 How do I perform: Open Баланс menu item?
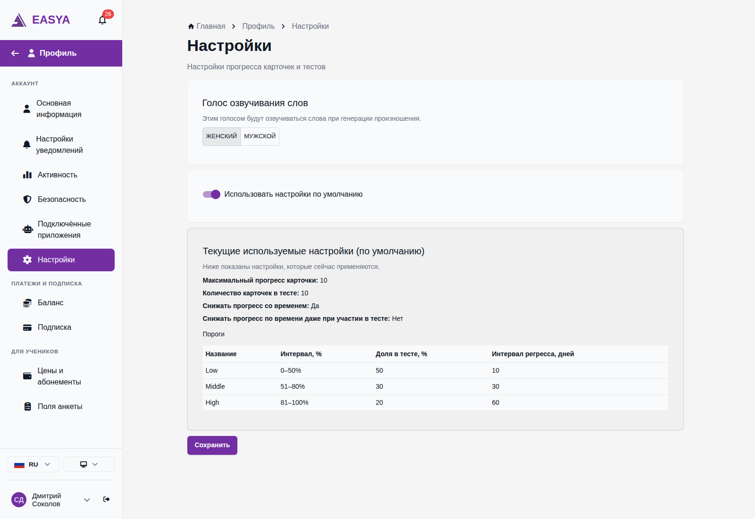click(x=61, y=303)
